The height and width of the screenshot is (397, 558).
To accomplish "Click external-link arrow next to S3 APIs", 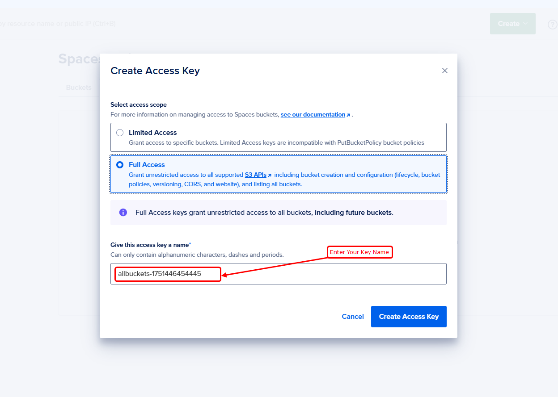I will click(x=270, y=176).
